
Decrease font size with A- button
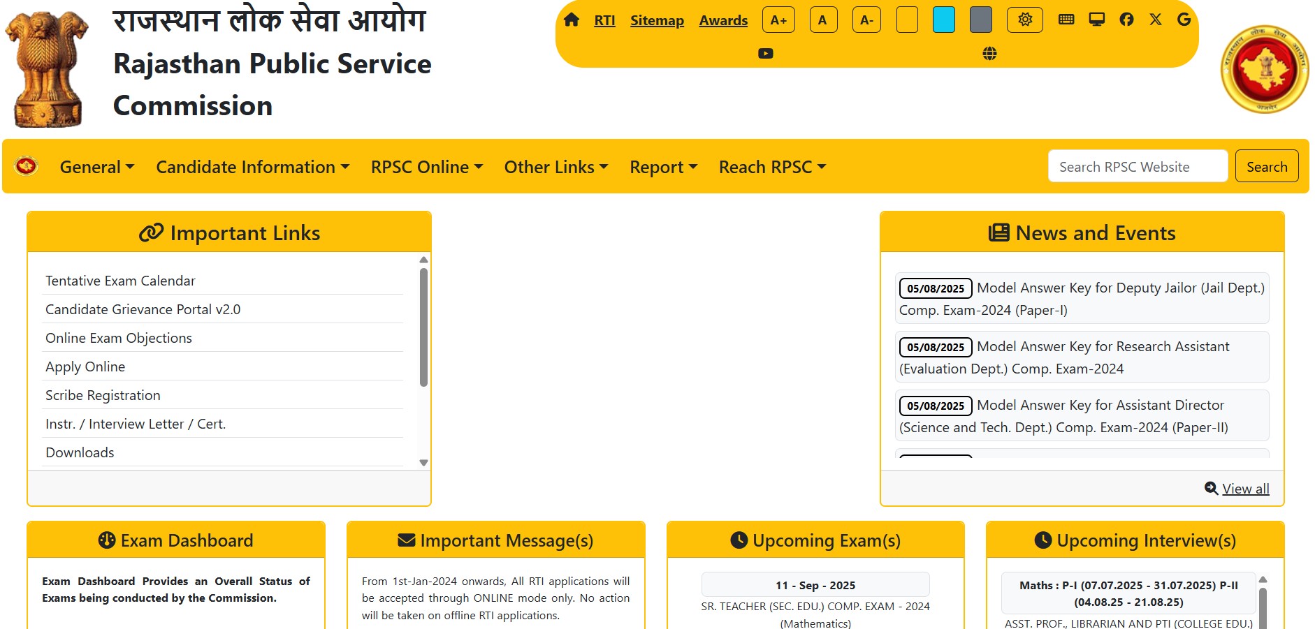(x=866, y=20)
